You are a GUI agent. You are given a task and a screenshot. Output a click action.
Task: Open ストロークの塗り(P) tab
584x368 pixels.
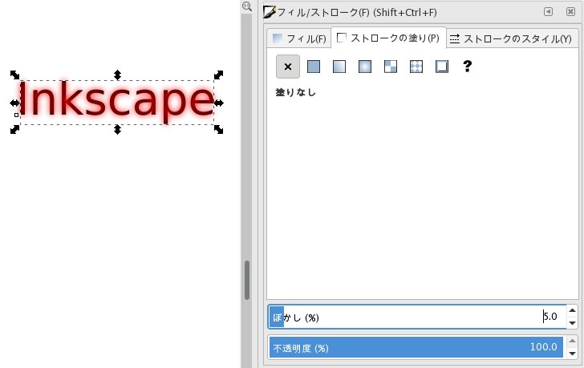388,38
